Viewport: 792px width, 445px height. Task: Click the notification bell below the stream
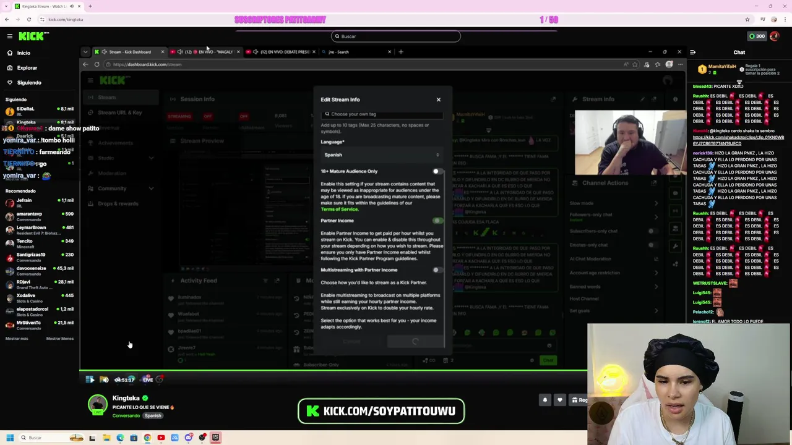click(545, 400)
